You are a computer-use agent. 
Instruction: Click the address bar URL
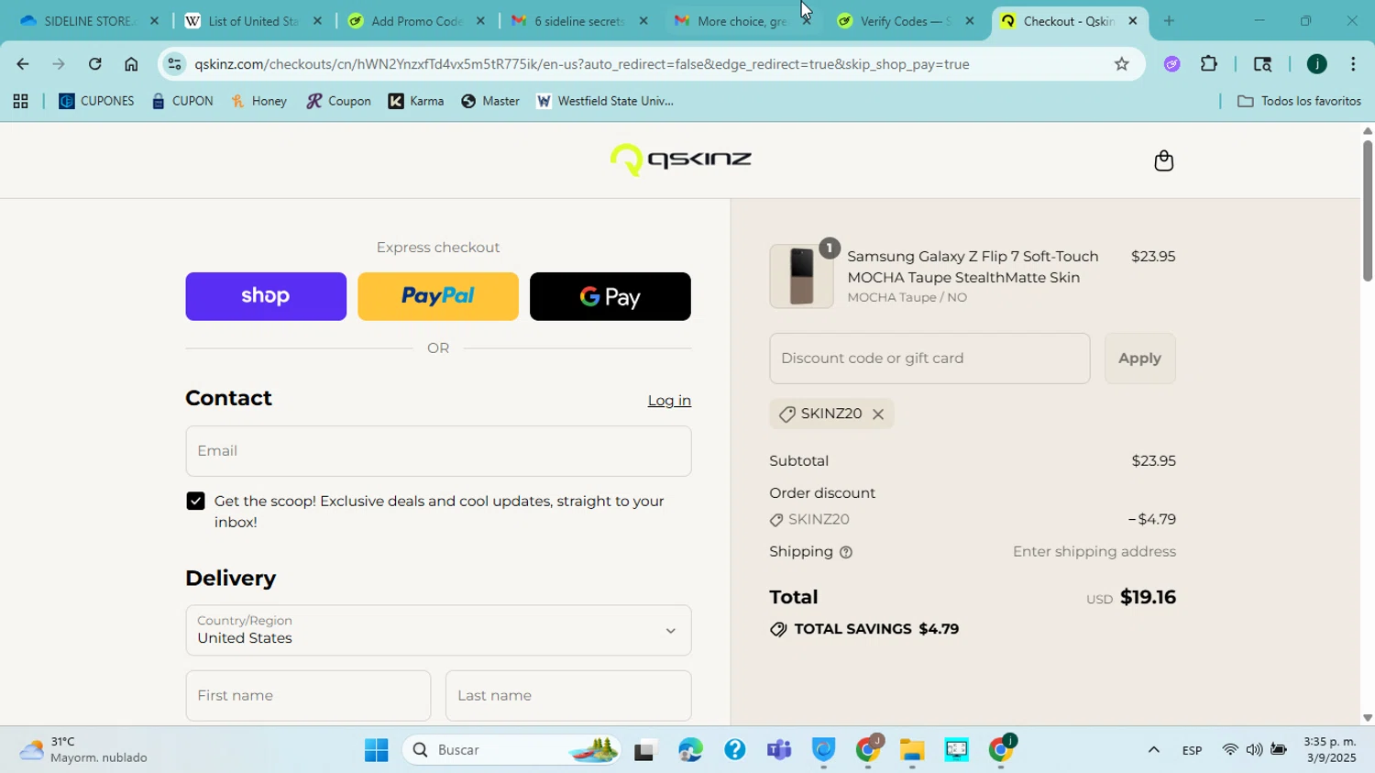[582, 64]
